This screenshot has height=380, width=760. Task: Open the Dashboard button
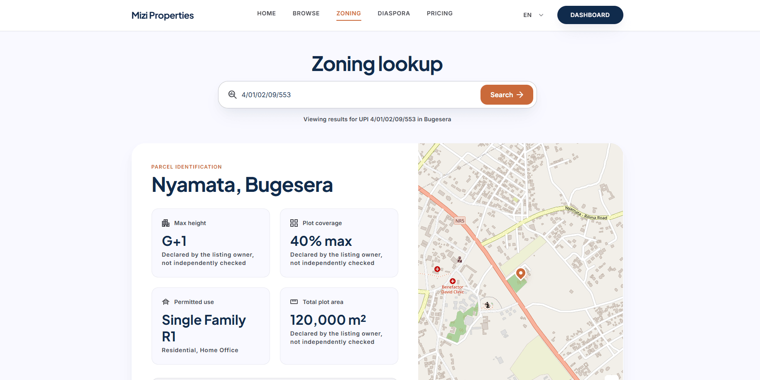[x=590, y=15]
